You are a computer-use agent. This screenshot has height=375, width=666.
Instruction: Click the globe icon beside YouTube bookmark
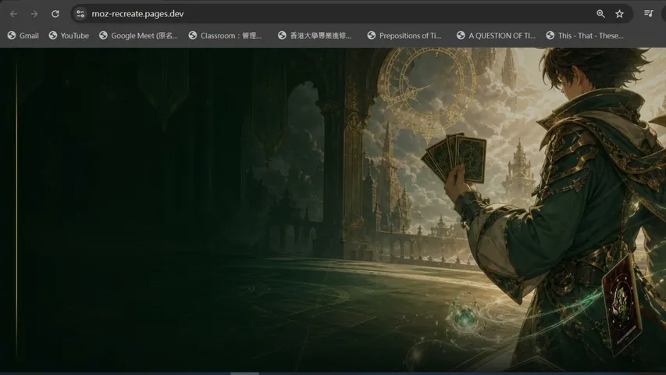(52, 36)
